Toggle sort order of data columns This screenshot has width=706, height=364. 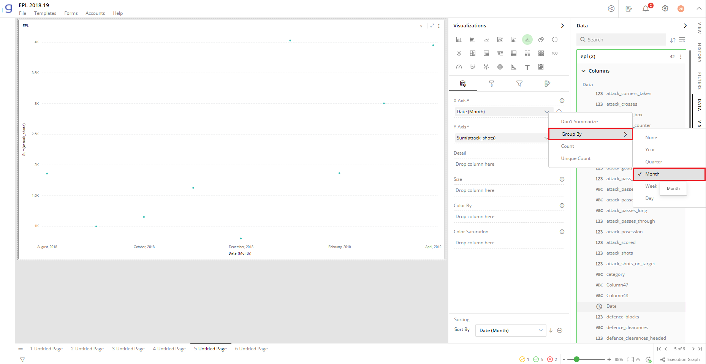(x=673, y=40)
